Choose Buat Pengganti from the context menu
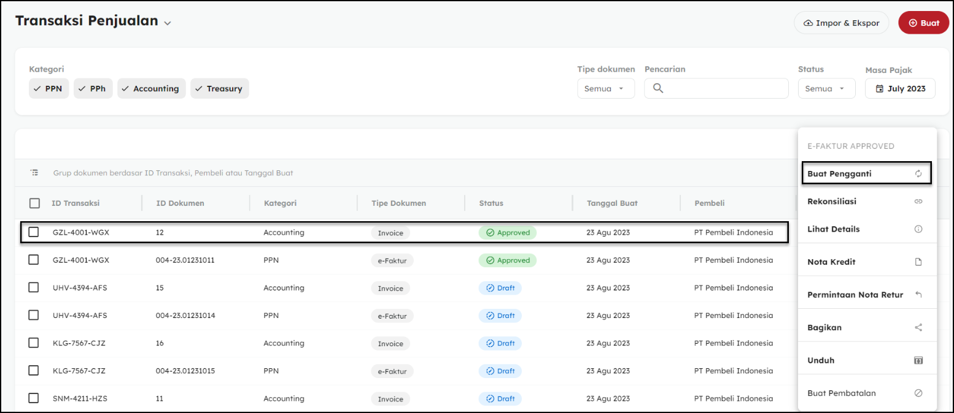The height and width of the screenshot is (413, 954). point(866,173)
